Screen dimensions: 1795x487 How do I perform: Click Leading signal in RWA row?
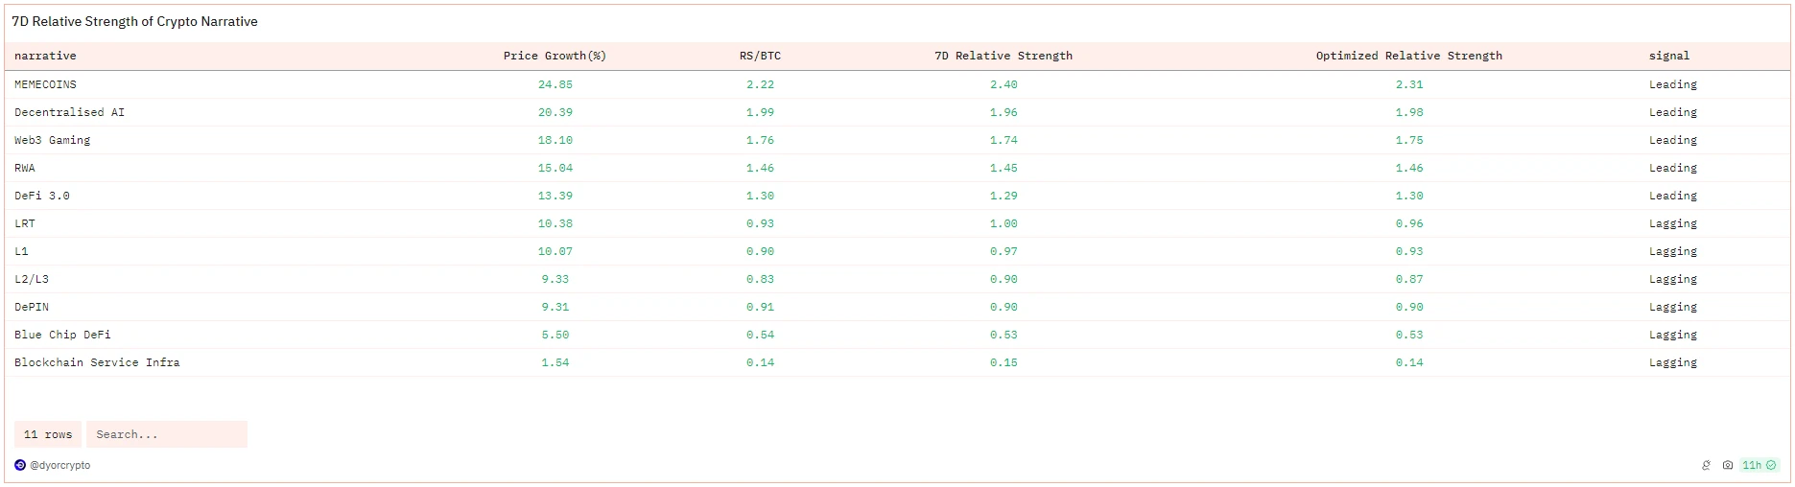(x=1673, y=168)
